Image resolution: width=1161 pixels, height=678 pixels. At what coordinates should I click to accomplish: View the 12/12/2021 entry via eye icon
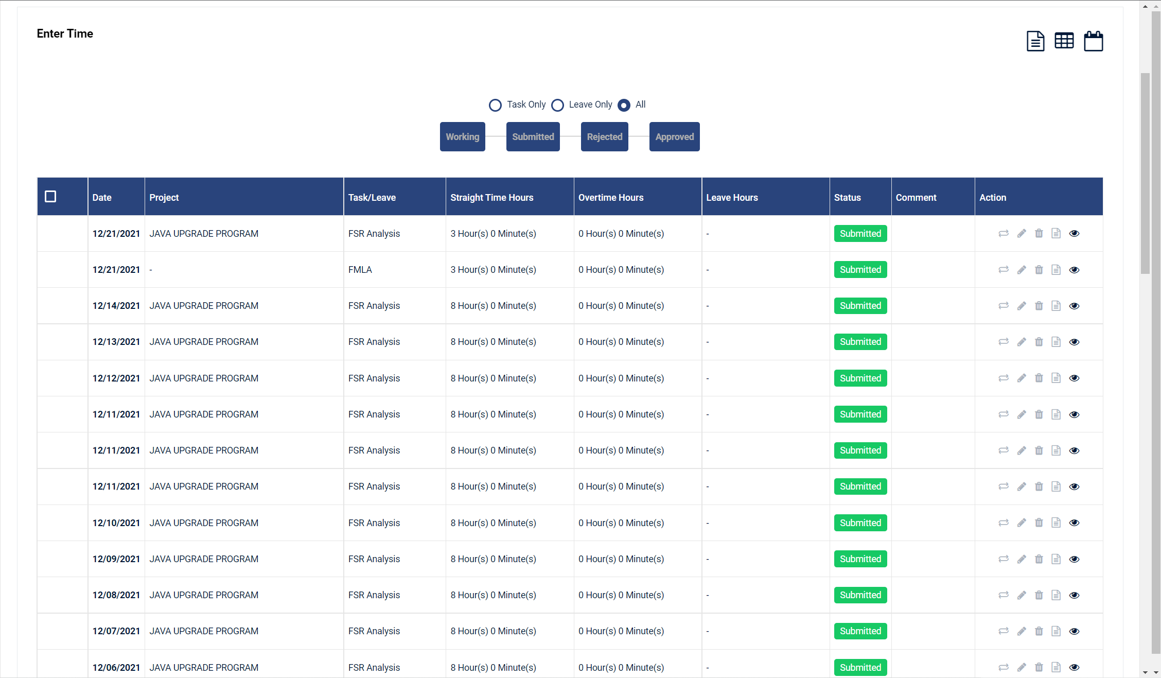point(1074,378)
